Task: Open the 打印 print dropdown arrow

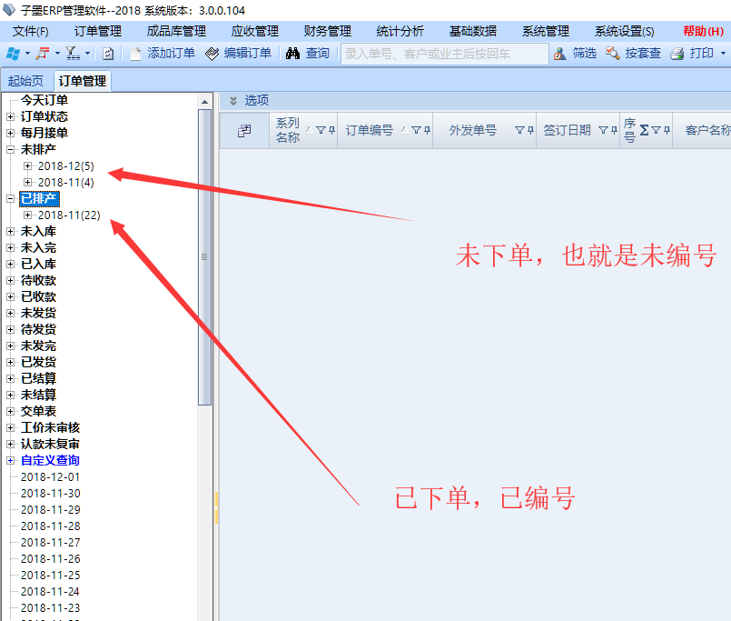Action: (723, 54)
